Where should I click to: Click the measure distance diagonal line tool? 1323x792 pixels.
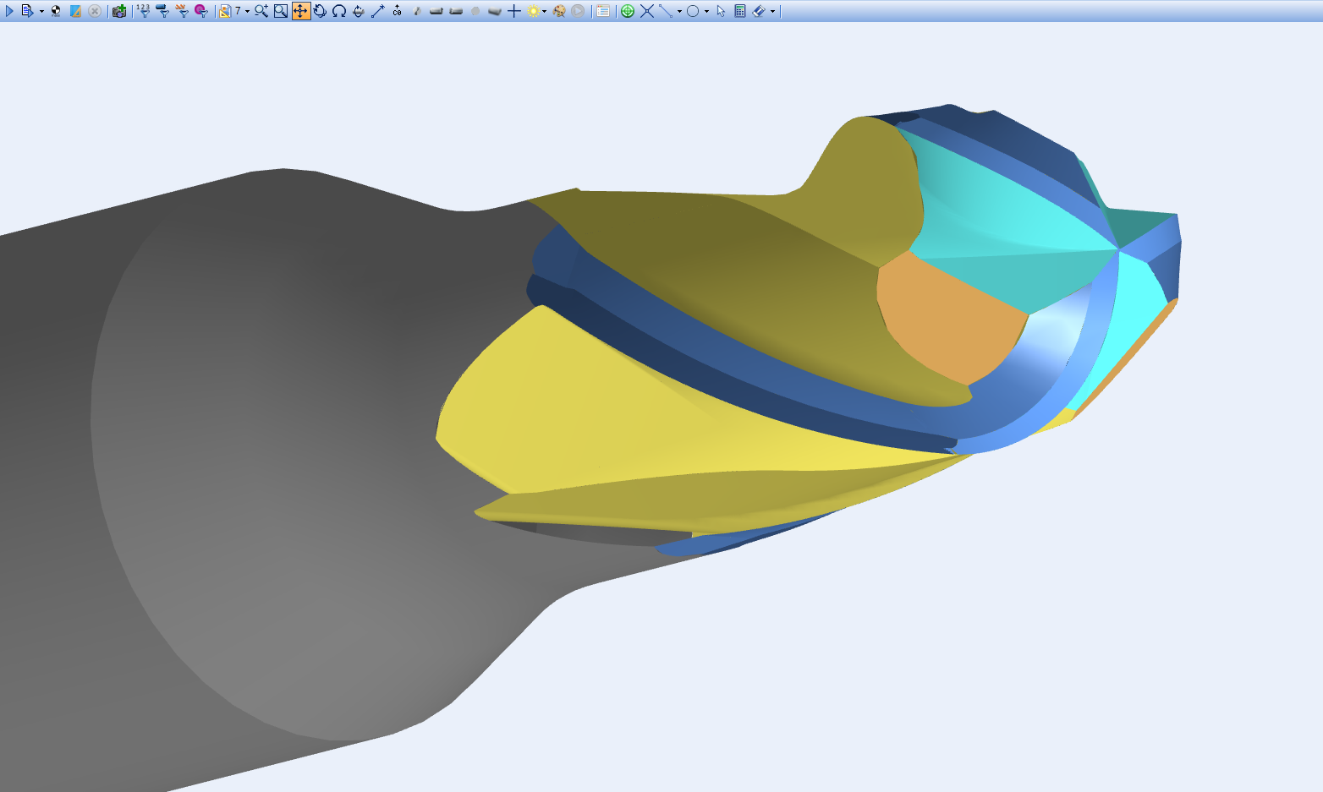pos(378,11)
